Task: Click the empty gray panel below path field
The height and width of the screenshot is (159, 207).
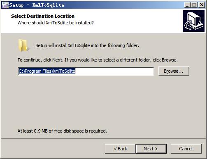Action: pos(103,102)
